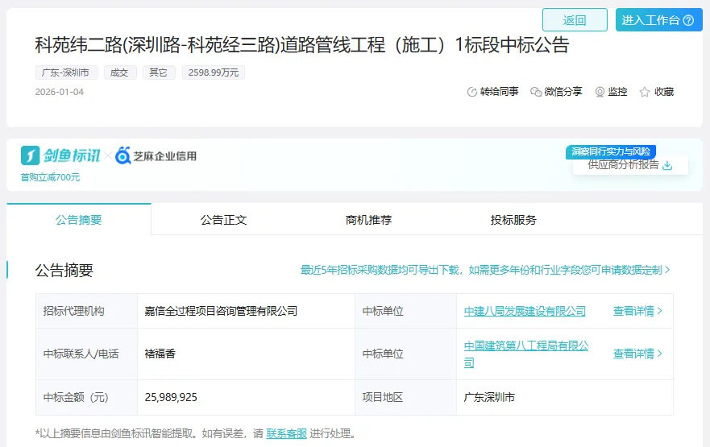Click the 收藏 star icon
Image resolution: width=710 pixels, height=447 pixels.
[x=645, y=92]
